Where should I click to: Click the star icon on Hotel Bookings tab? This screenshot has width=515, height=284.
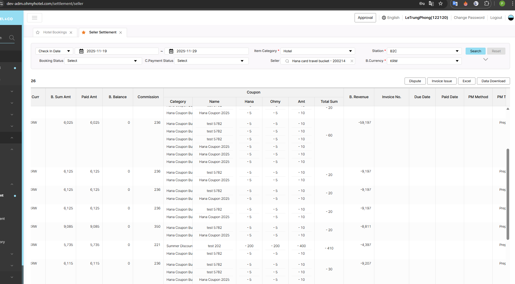click(38, 33)
